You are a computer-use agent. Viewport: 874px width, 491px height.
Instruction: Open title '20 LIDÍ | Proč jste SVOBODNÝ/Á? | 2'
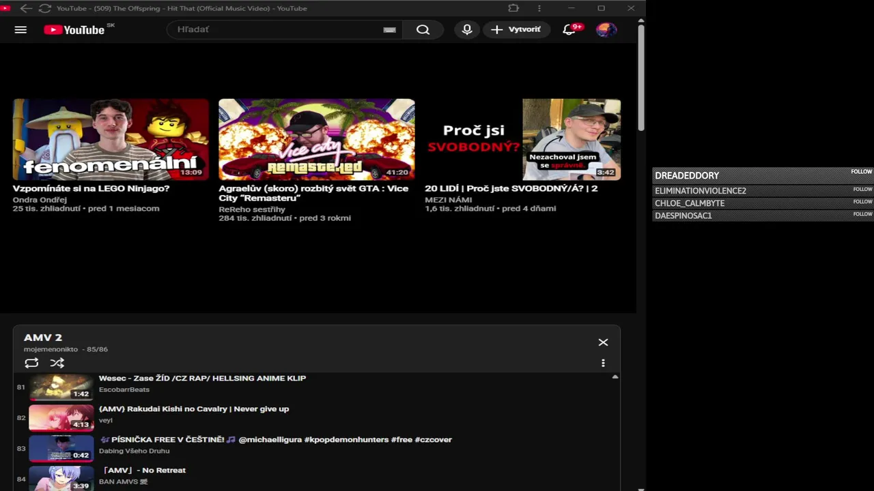511,188
